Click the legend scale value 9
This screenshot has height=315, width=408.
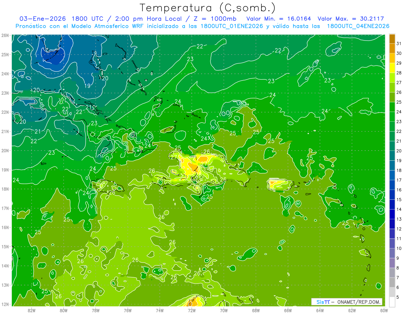[397, 258]
